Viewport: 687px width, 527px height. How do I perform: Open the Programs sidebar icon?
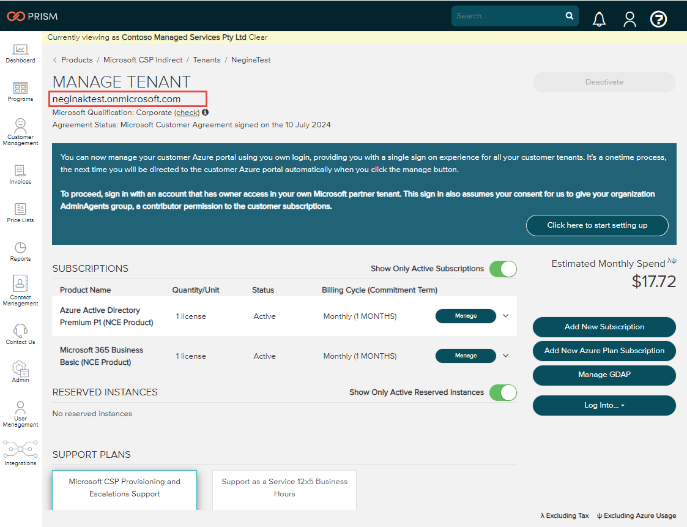(20, 92)
